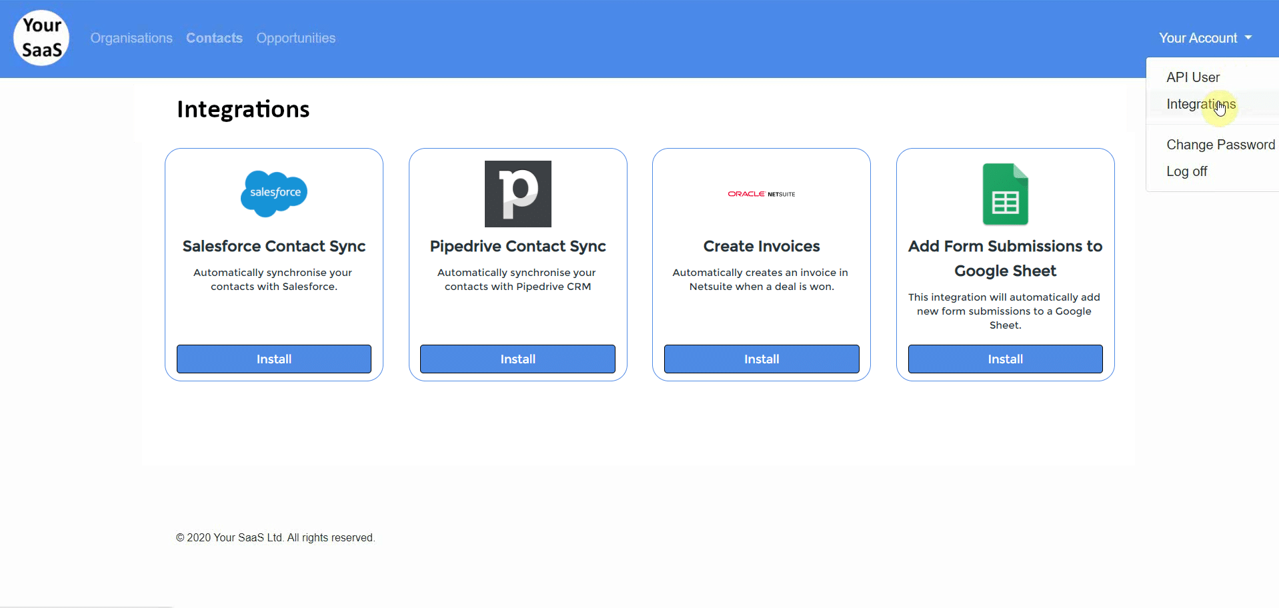Click the Create Invoices heading

762,246
